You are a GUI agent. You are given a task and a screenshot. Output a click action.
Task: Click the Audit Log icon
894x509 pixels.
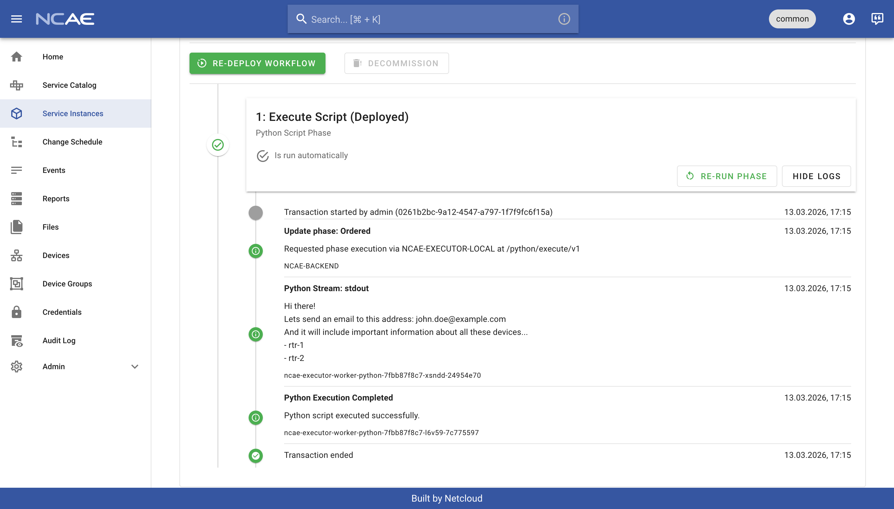[x=17, y=341]
